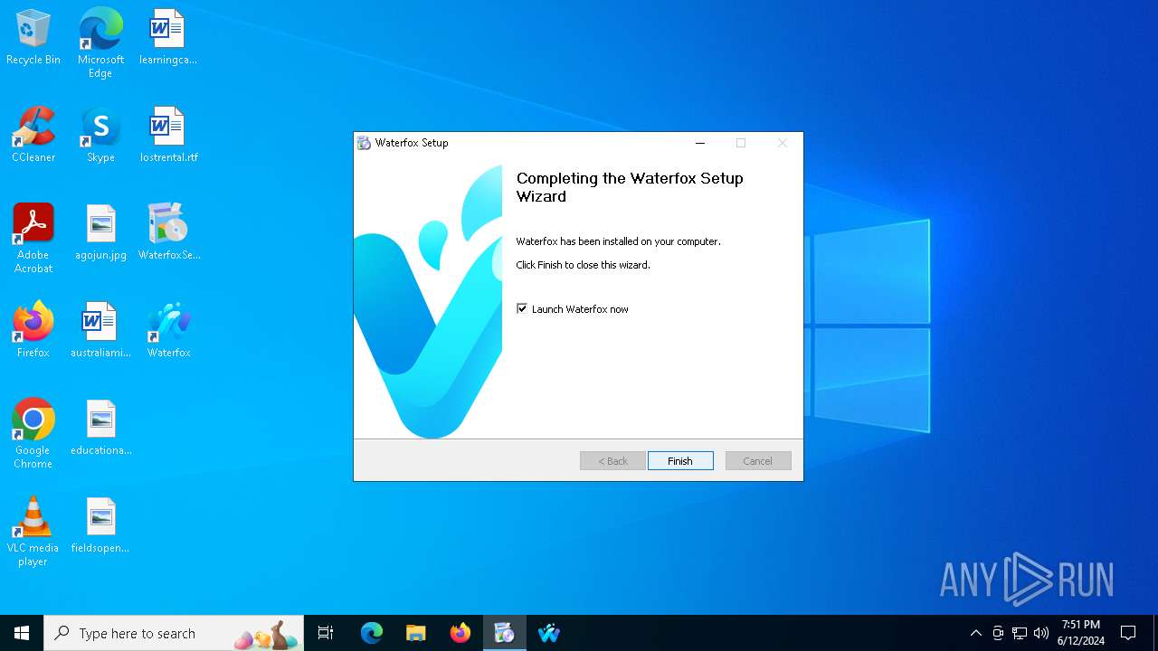Click the Finish button in Waterfox Setup
Screen dimensions: 1158x651
[x=680, y=461]
